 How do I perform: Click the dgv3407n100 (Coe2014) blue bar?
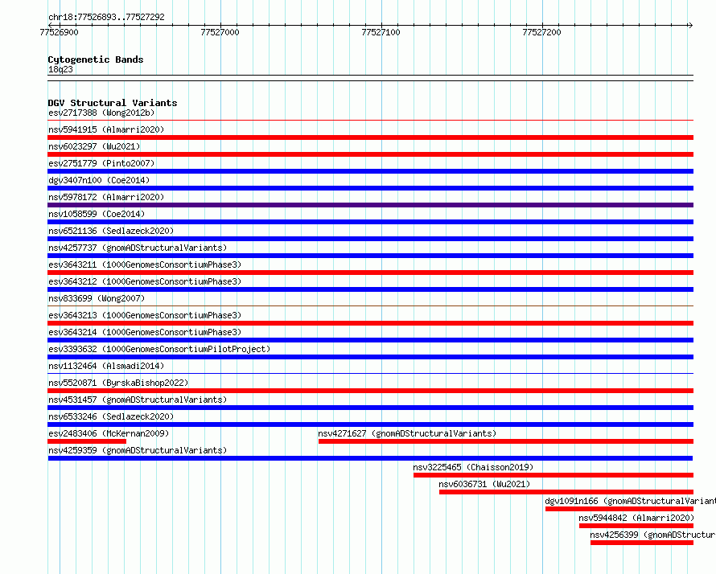[x=370, y=188]
